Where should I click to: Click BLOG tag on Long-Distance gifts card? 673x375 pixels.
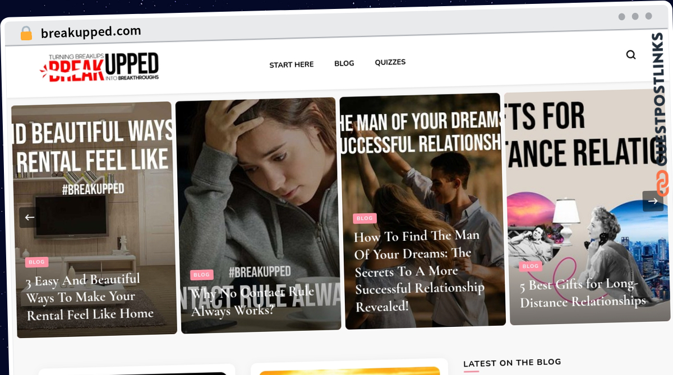[530, 266]
